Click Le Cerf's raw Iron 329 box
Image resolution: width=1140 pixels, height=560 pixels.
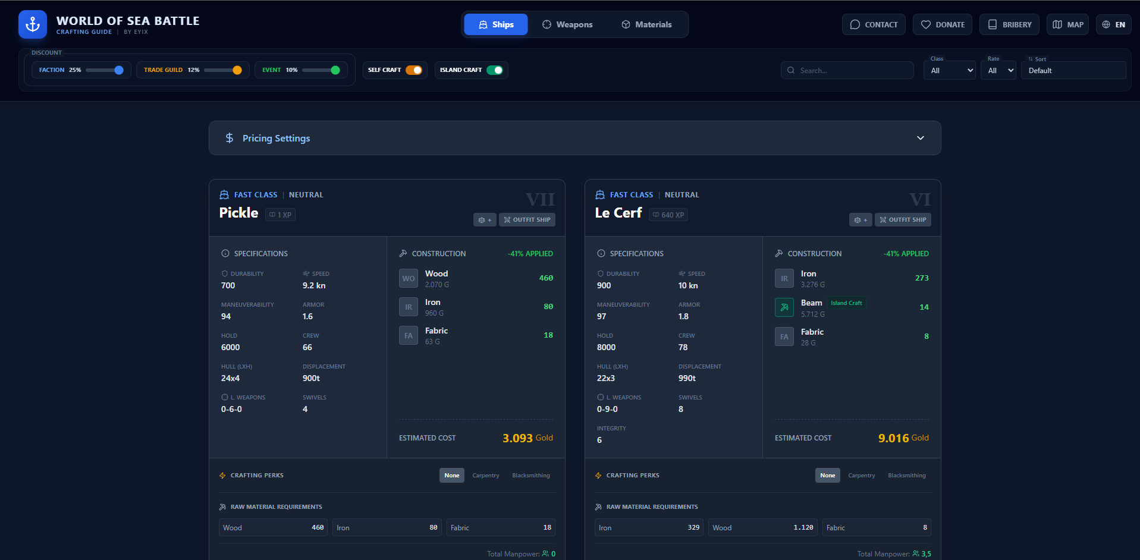(649, 527)
